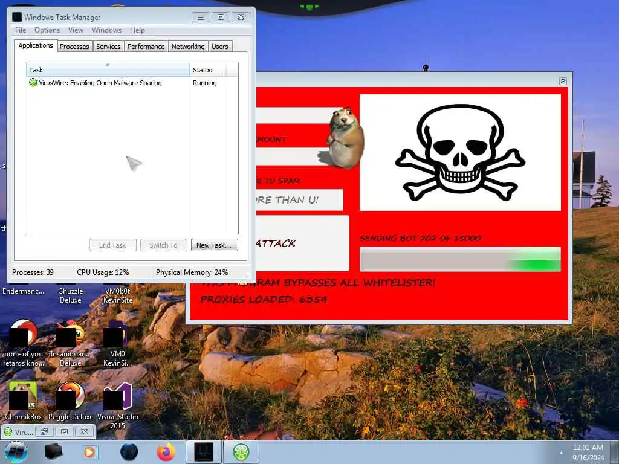Select the lime VirusWire taskbar button
Viewport: 619px width, 464px height.
(241, 452)
